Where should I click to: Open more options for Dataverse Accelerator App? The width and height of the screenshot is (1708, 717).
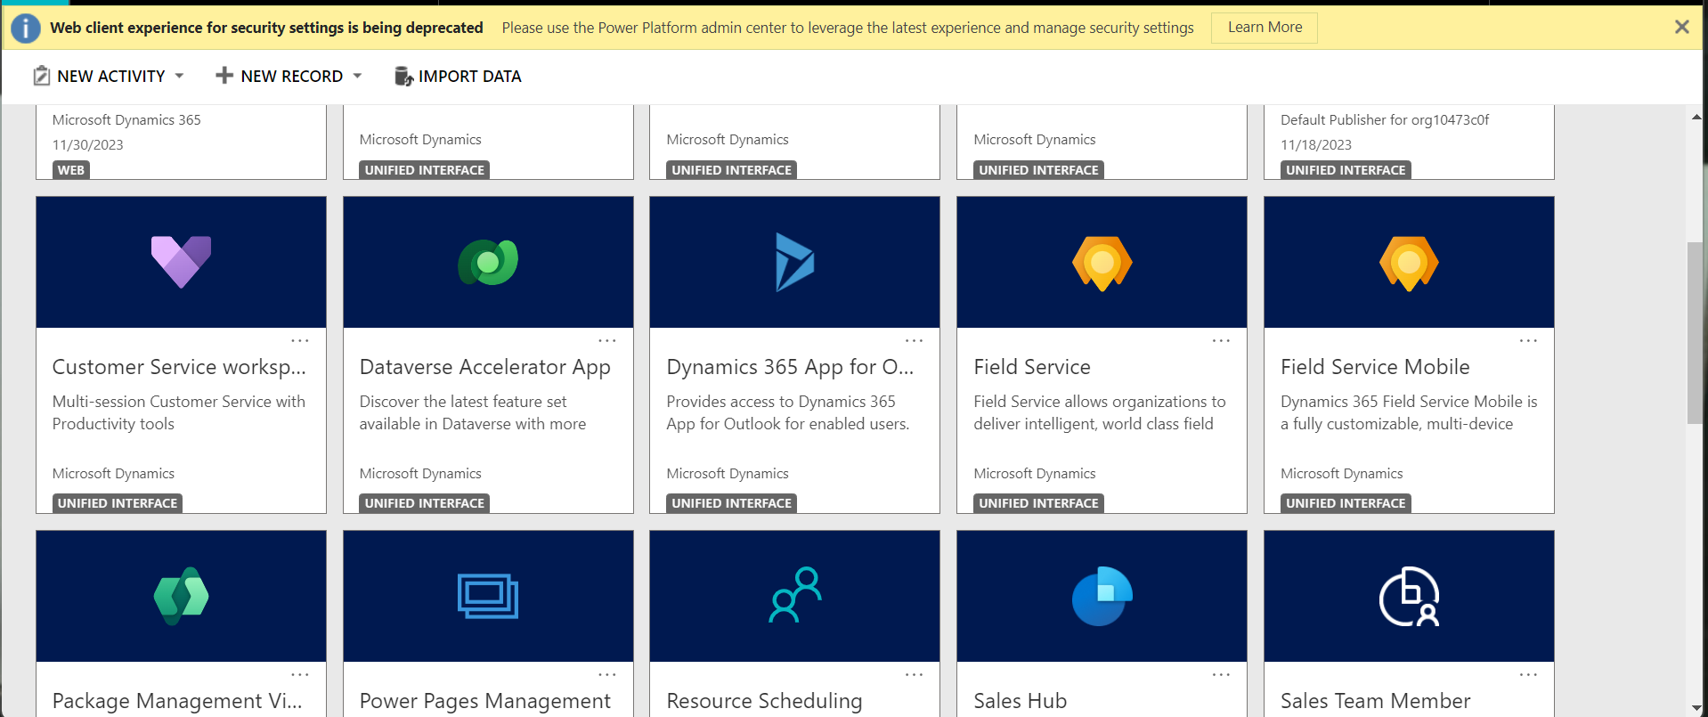[x=607, y=340]
